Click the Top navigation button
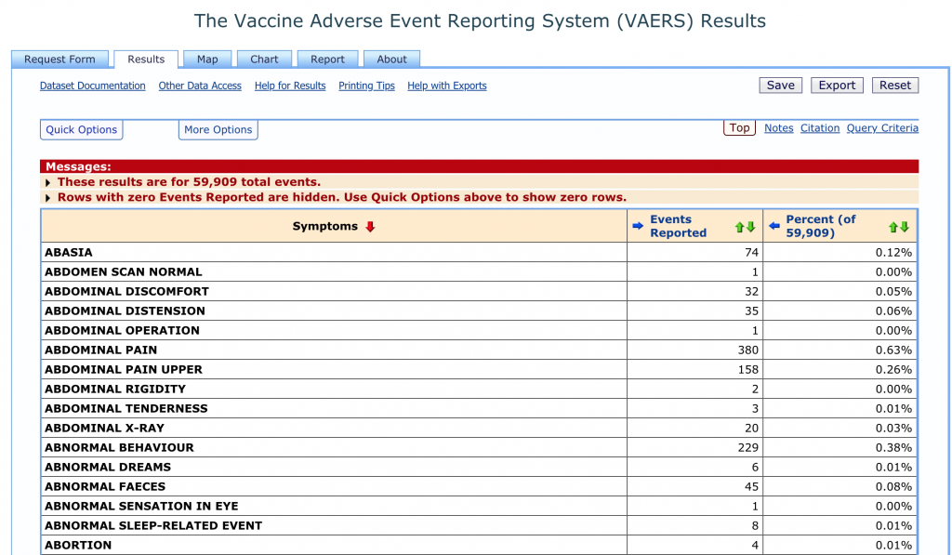The height and width of the screenshot is (555, 952). tap(739, 127)
